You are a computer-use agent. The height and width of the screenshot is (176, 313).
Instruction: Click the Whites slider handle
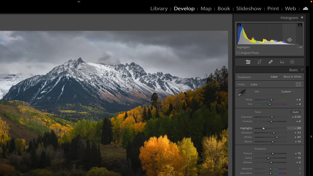point(277,137)
